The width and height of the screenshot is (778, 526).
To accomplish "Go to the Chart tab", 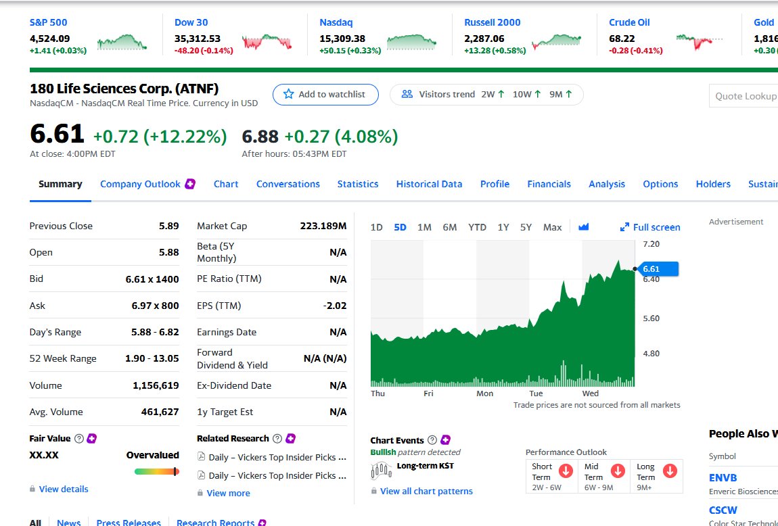I will [x=226, y=184].
